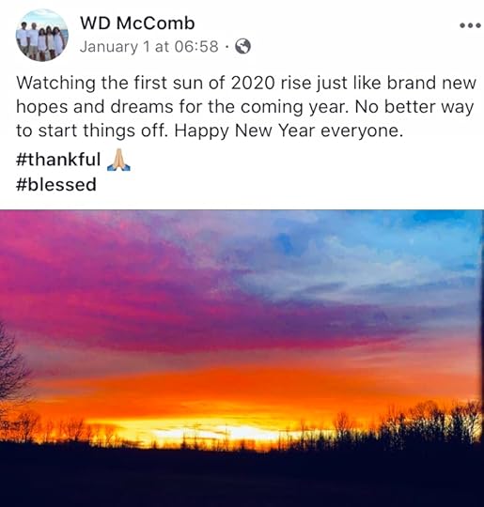Open the three-dot post options menu

pyautogui.click(x=471, y=25)
